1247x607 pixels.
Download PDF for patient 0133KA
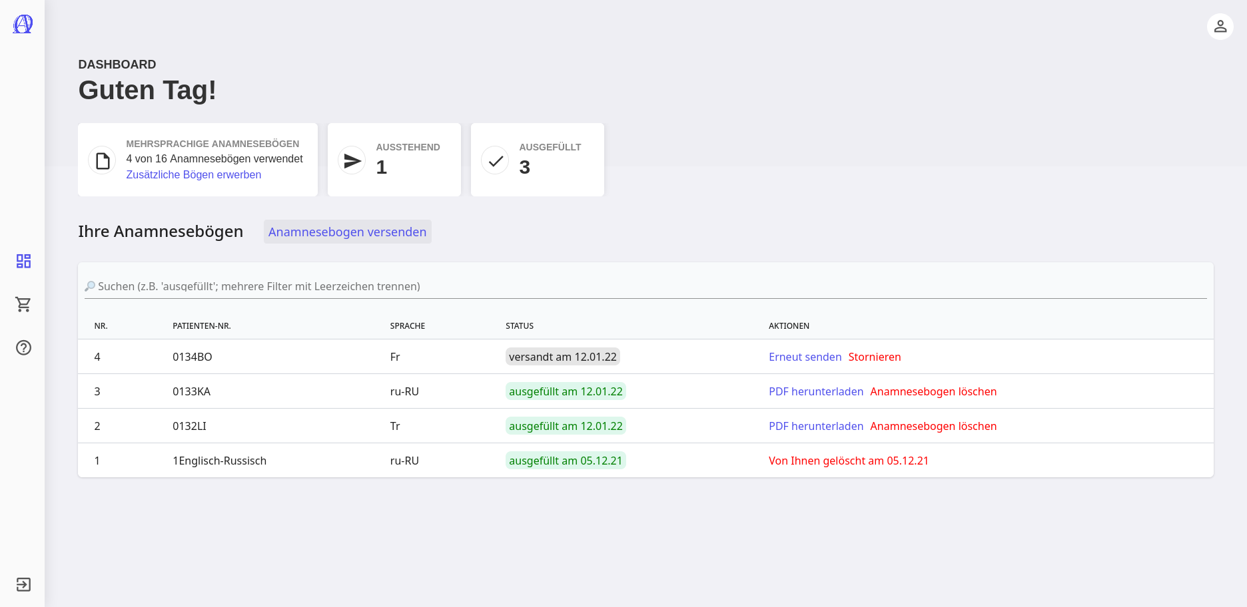tap(815, 391)
